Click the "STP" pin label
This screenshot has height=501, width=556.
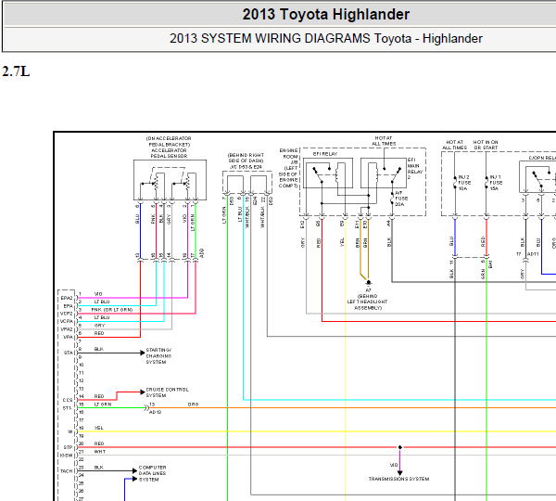[x=68, y=447]
